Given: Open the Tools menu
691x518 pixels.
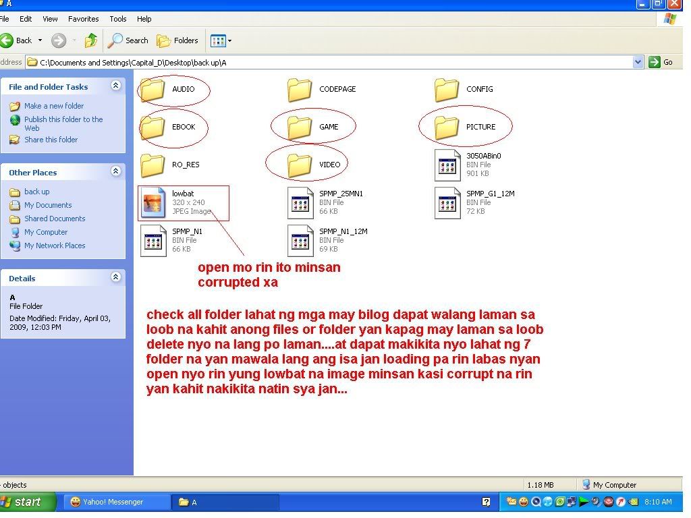Looking at the screenshot, I should 117,19.
